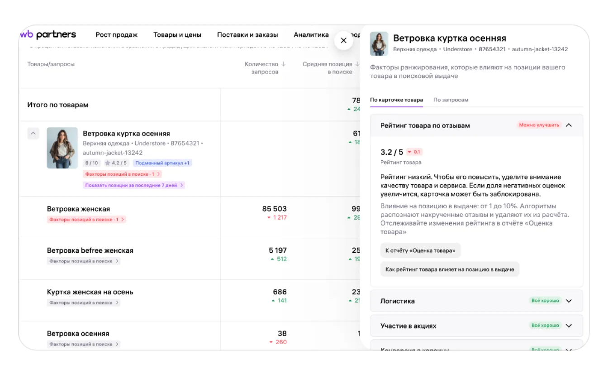
Task: Open the Рост продаж menu
Action: point(117,35)
